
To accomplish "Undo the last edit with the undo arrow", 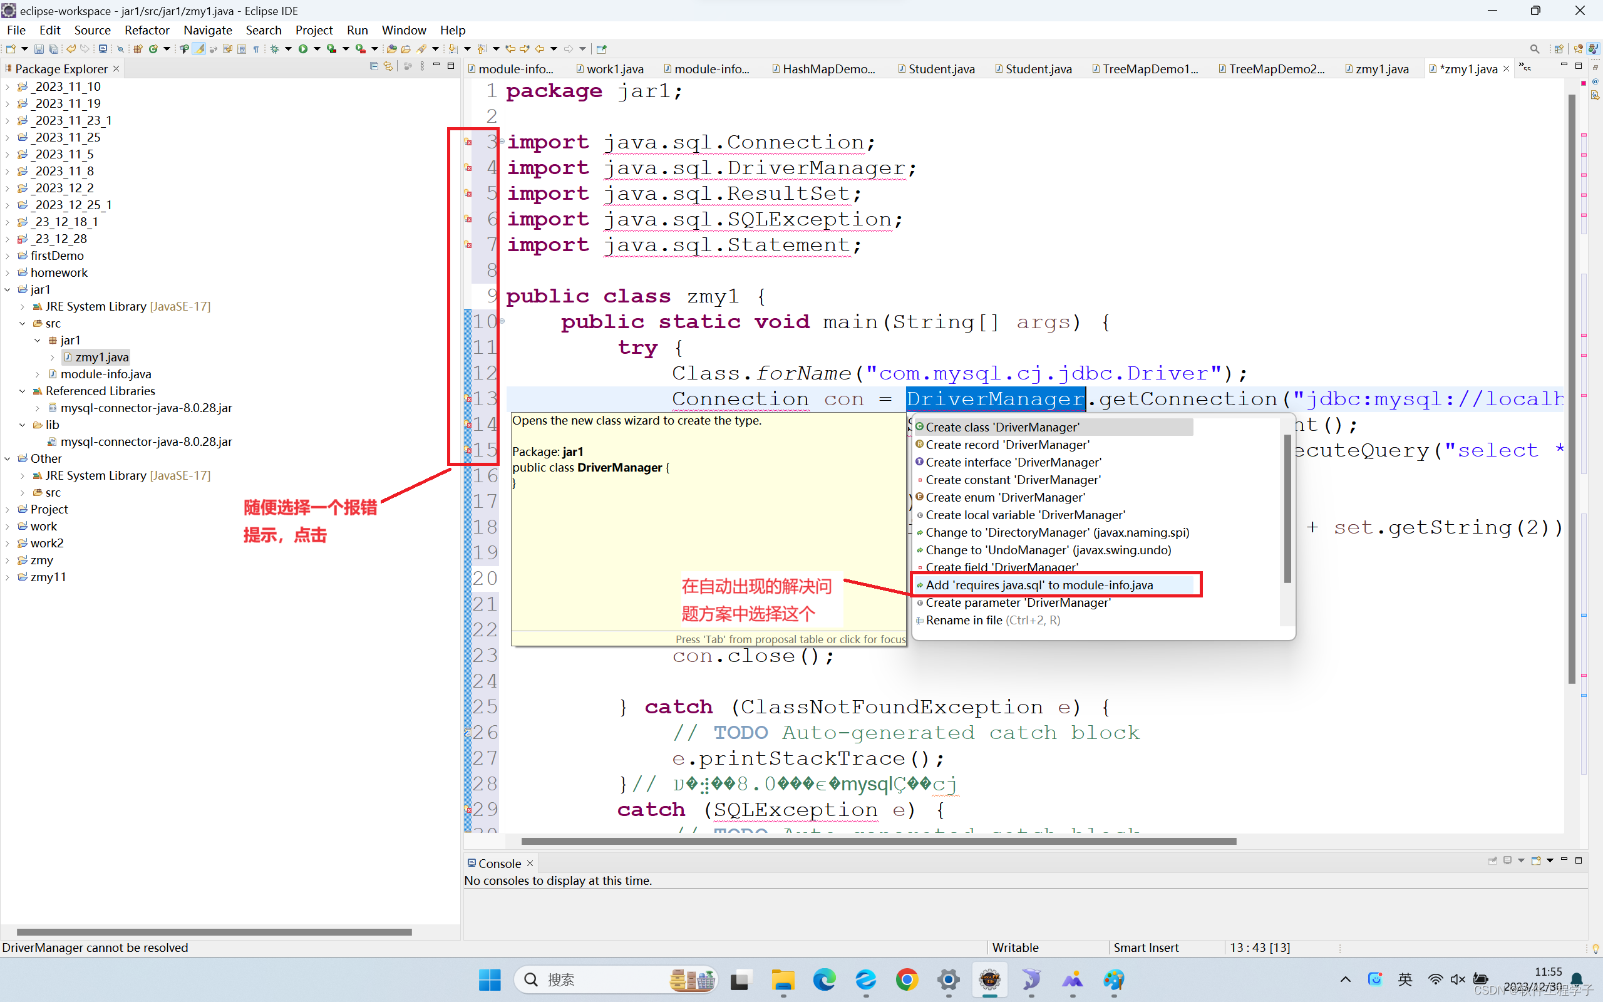I will pos(71,48).
